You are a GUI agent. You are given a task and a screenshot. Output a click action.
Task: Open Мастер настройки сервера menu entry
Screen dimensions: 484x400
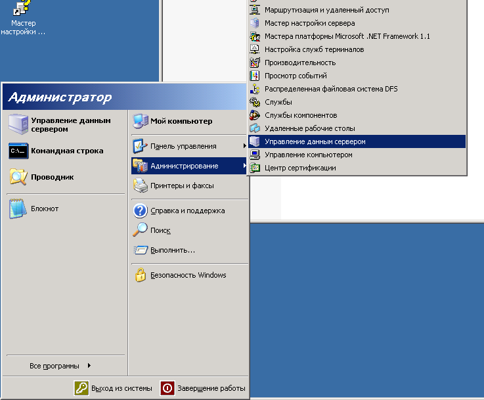(357, 23)
